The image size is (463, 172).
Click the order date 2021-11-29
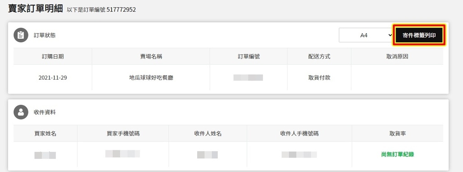tap(52, 78)
